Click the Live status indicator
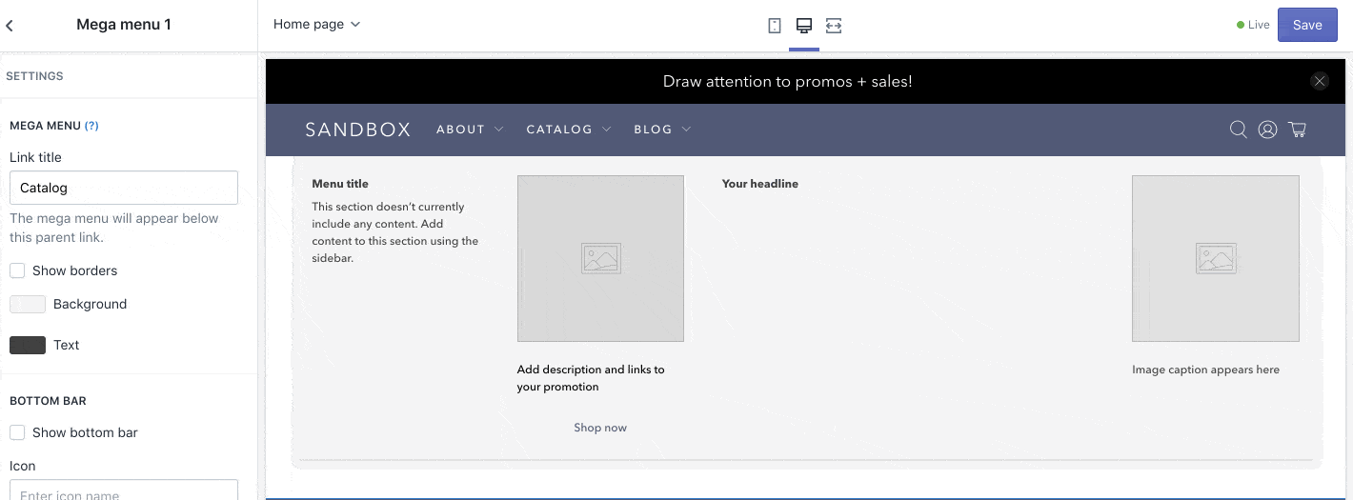The height and width of the screenshot is (500, 1353). pyautogui.click(x=1253, y=25)
